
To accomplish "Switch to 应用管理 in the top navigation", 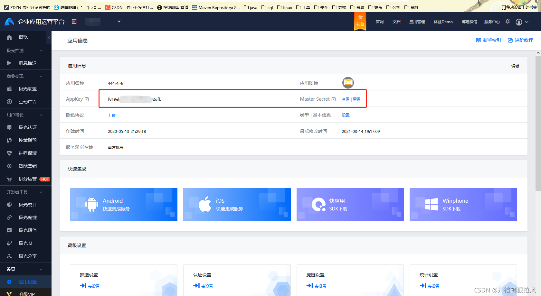I will click(417, 22).
